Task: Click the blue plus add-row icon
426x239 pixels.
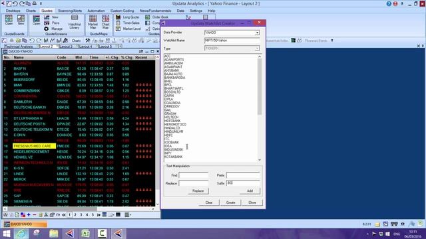Action: (29, 215)
